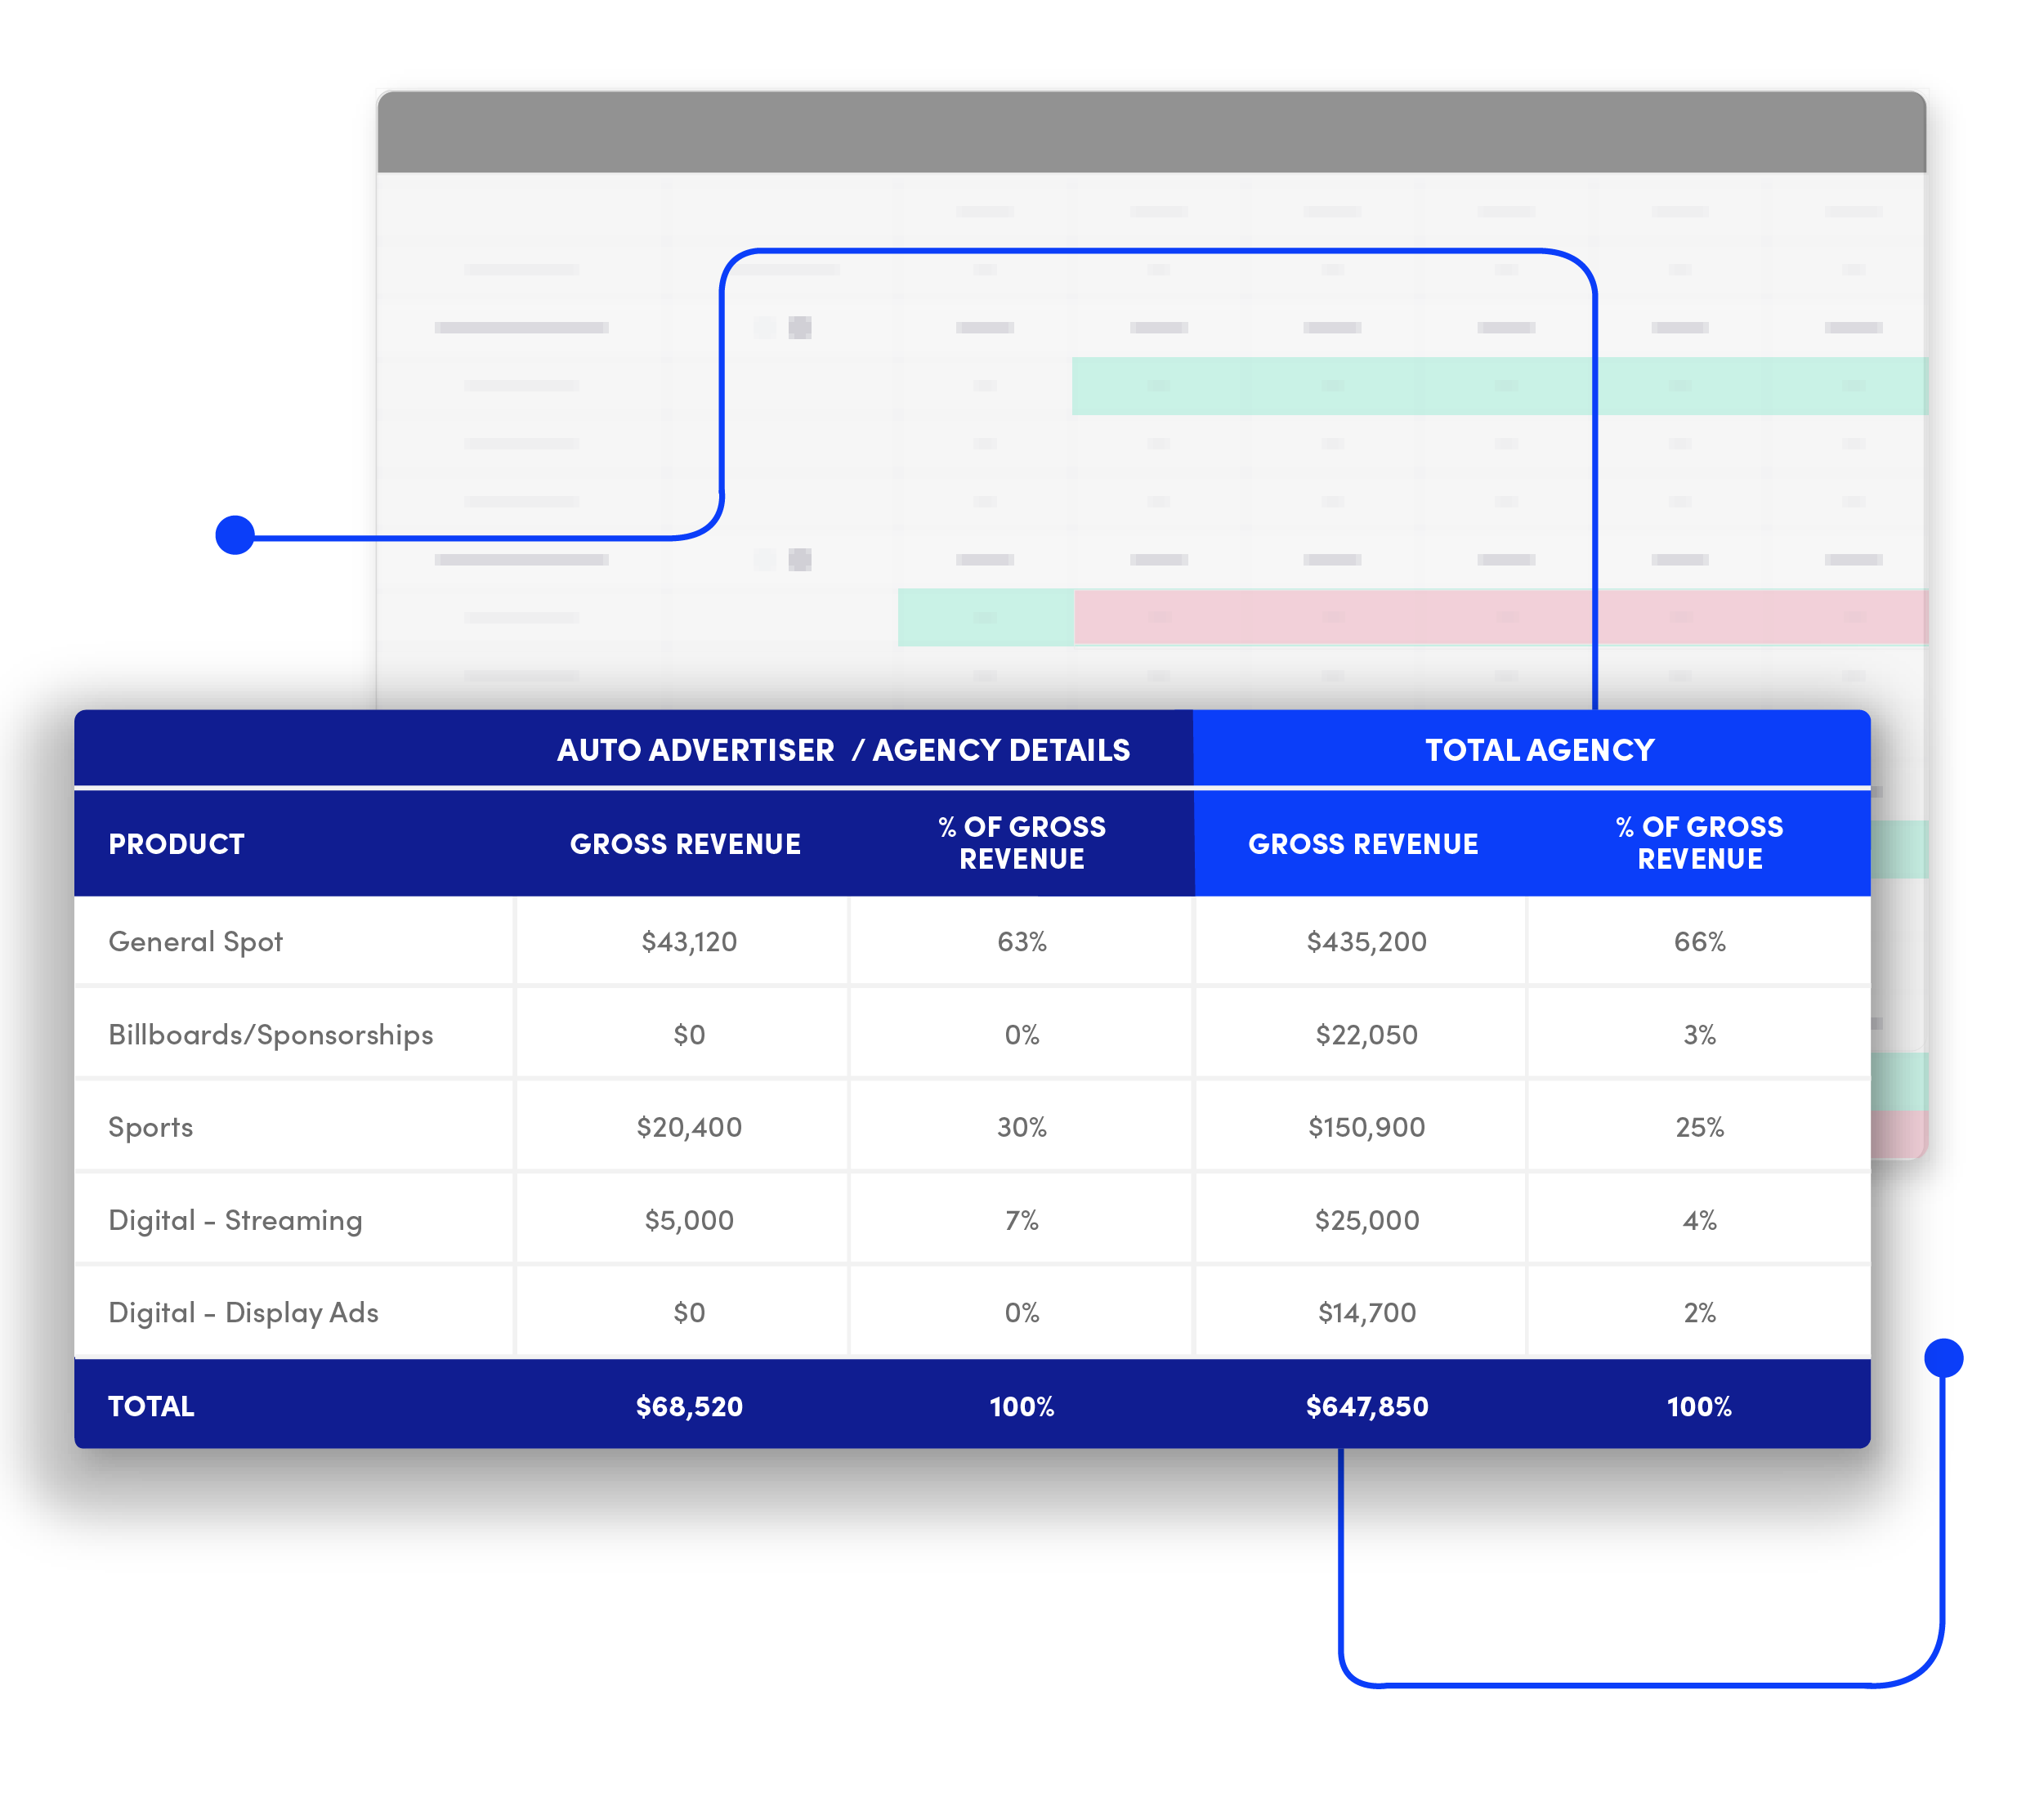2017x1793 pixels.
Task: Click the pink highlighted bar in blurred grid
Action: (x=1332, y=618)
